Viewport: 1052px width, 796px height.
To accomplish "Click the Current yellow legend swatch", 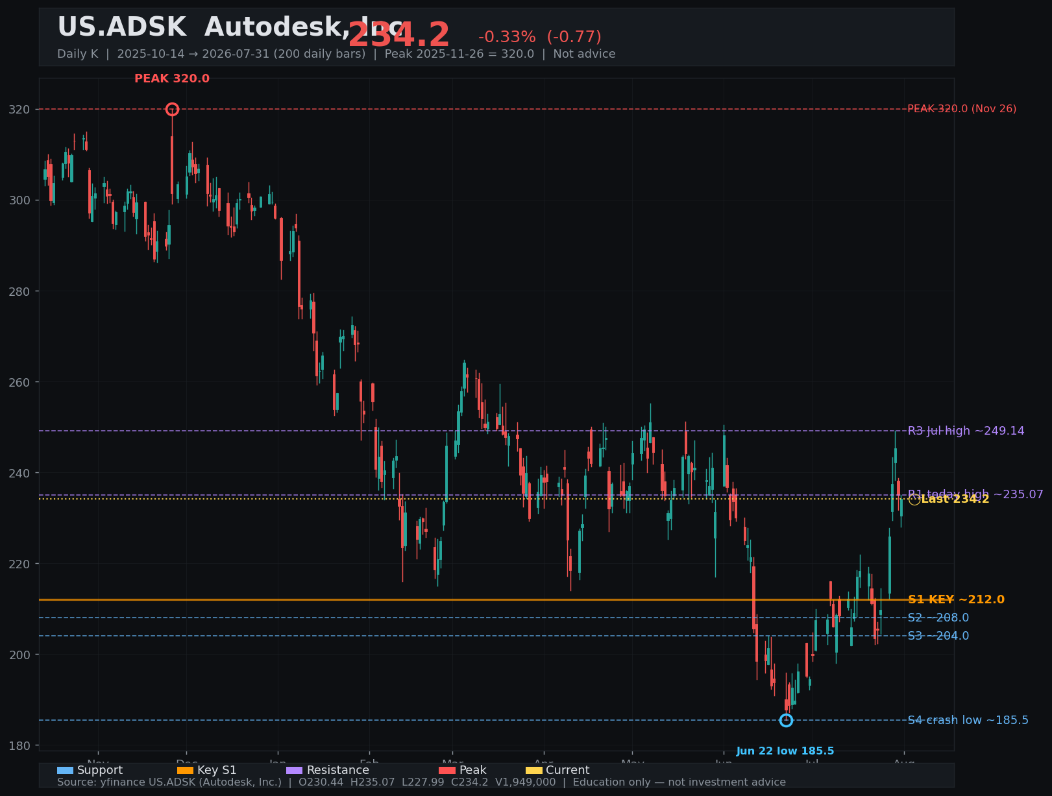I will [x=533, y=770].
